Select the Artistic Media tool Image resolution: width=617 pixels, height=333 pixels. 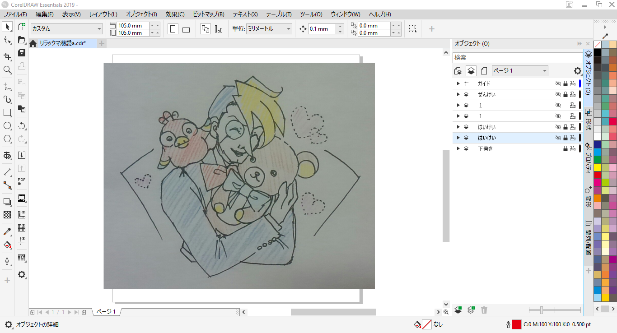(7, 99)
